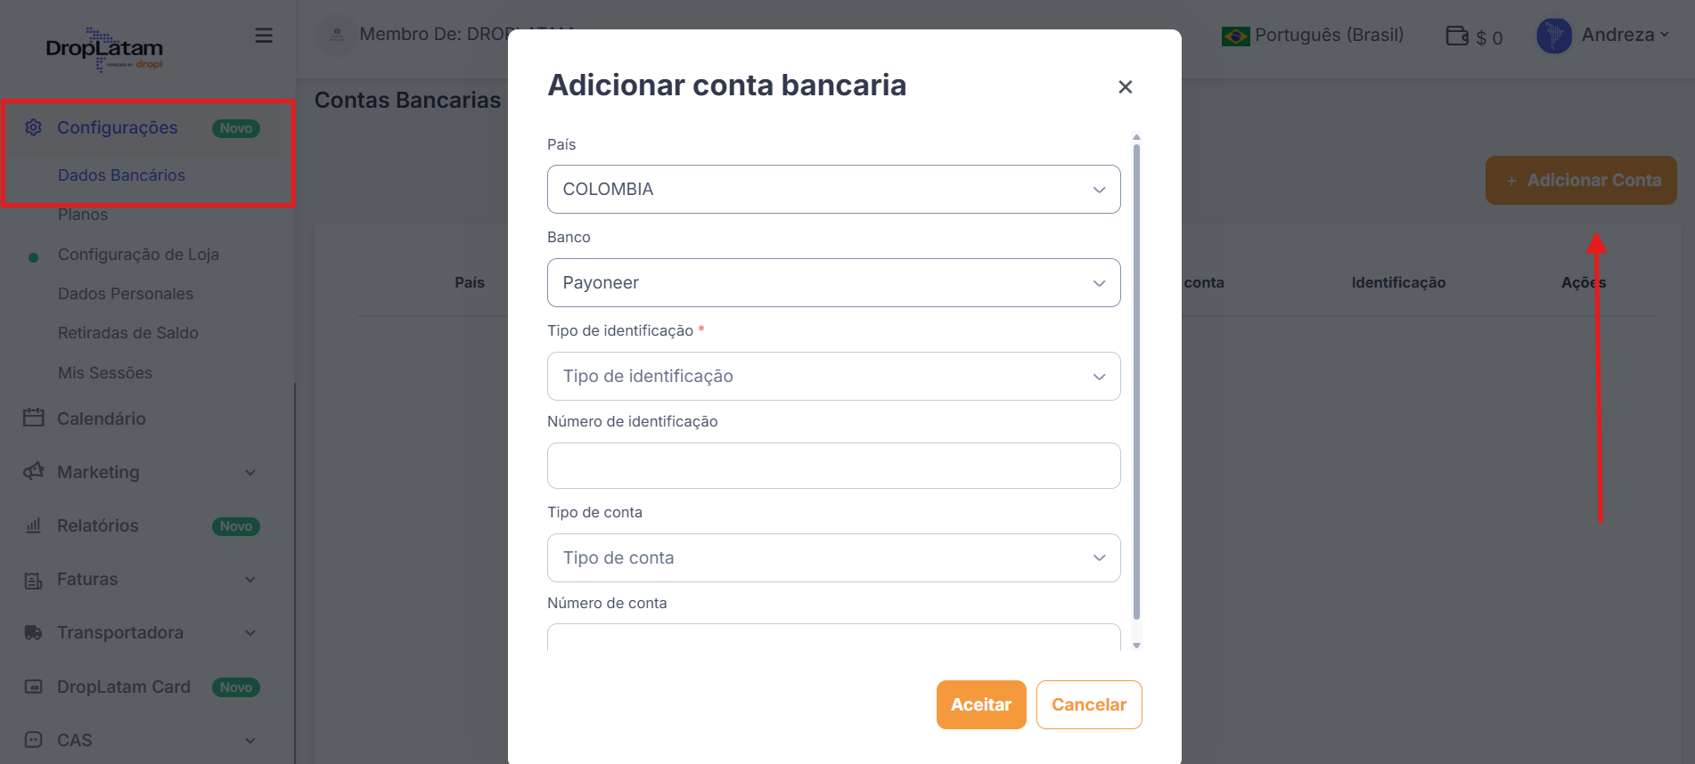Focus the Número de identificação field
The image size is (1695, 764).
[833, 466]
